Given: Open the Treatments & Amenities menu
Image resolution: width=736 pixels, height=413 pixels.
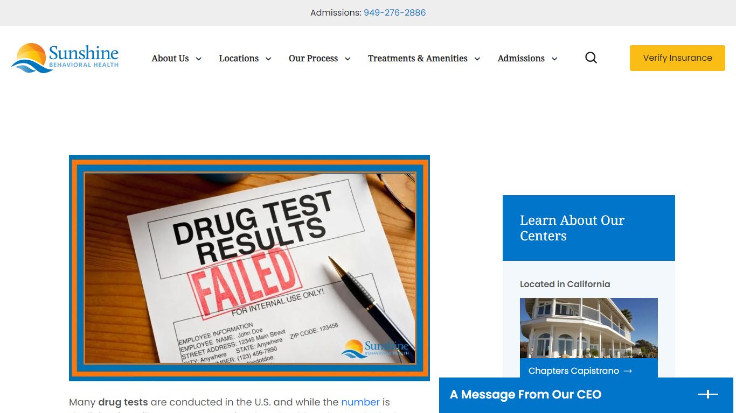Looking at the screenshot, I should (418, 58).
